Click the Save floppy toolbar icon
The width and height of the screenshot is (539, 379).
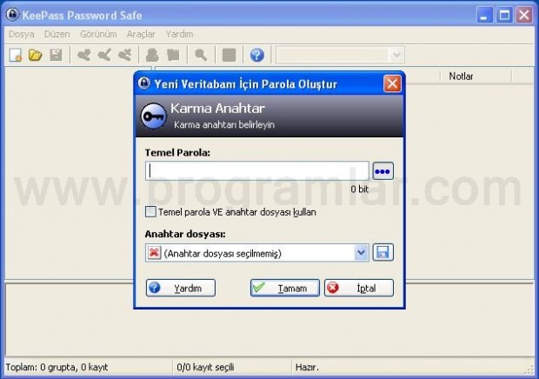click(x=56, y=55)
